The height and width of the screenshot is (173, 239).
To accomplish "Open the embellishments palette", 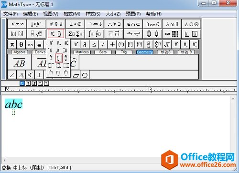I will pos(56,24).
